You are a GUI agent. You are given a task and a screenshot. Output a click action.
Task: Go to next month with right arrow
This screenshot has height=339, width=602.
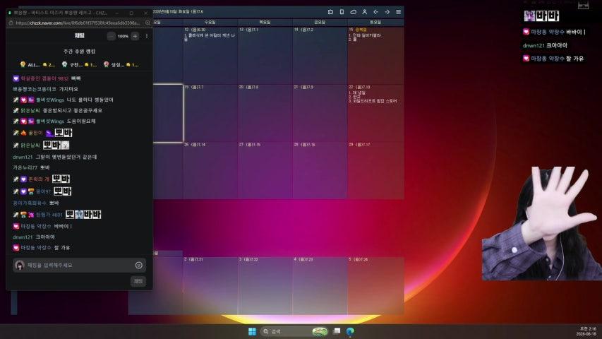pos(387,12)
